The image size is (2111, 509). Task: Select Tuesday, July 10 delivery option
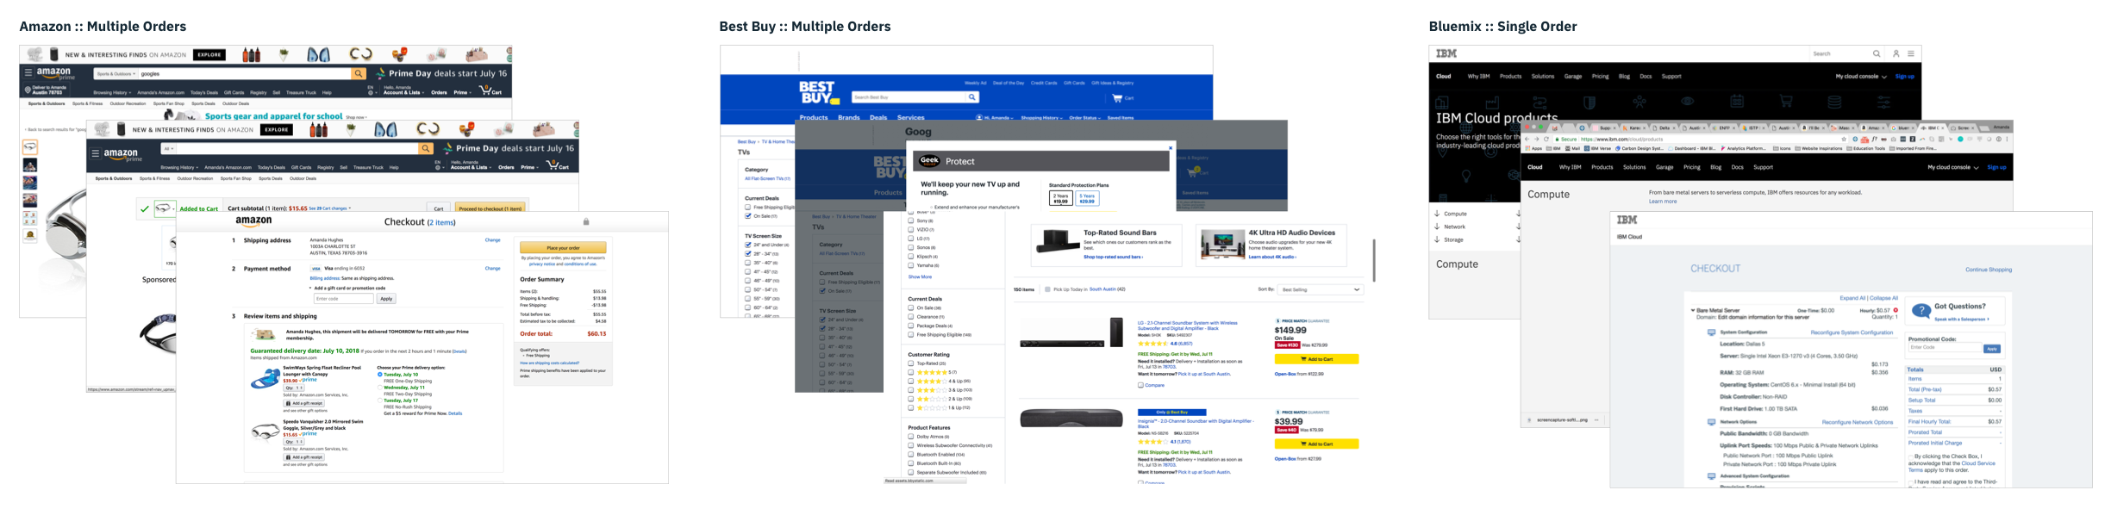coord(380,375)
